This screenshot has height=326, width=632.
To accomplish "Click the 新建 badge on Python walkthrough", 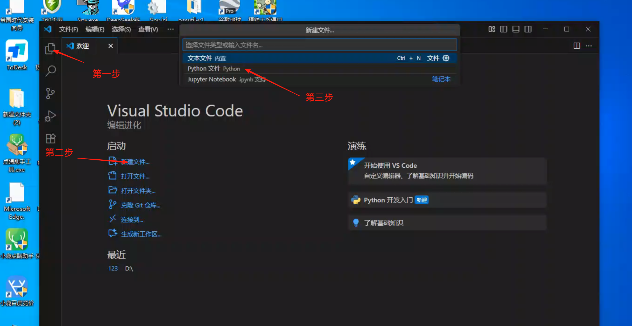I will pyautogui.click(x=421, y=200).
